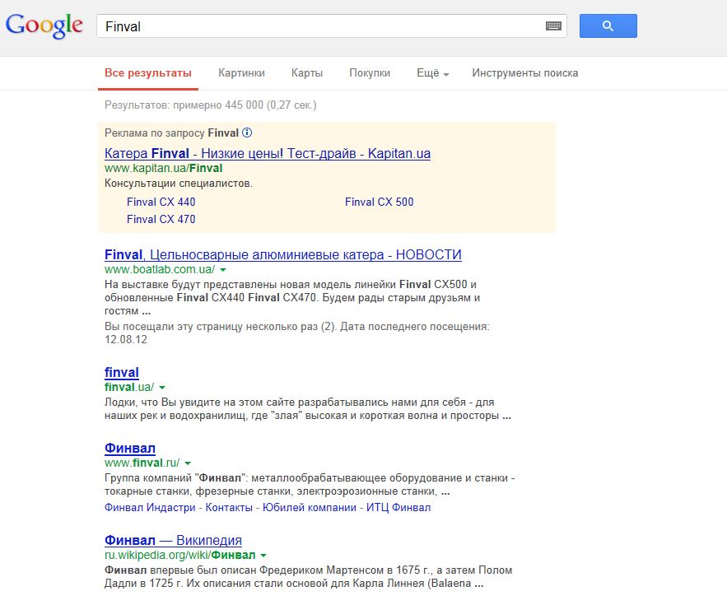Open Инструменты поиска

point(524,73)
